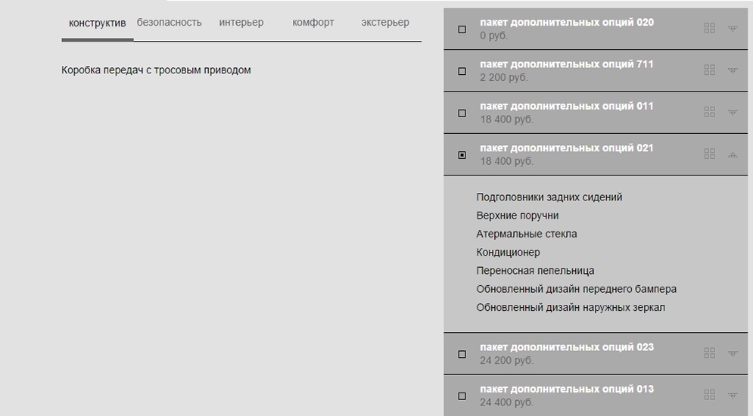The image size is (753, 416).
Task: Click the title 'пакет дополнительных опций 020'
Action: click(x=566, y=23)
